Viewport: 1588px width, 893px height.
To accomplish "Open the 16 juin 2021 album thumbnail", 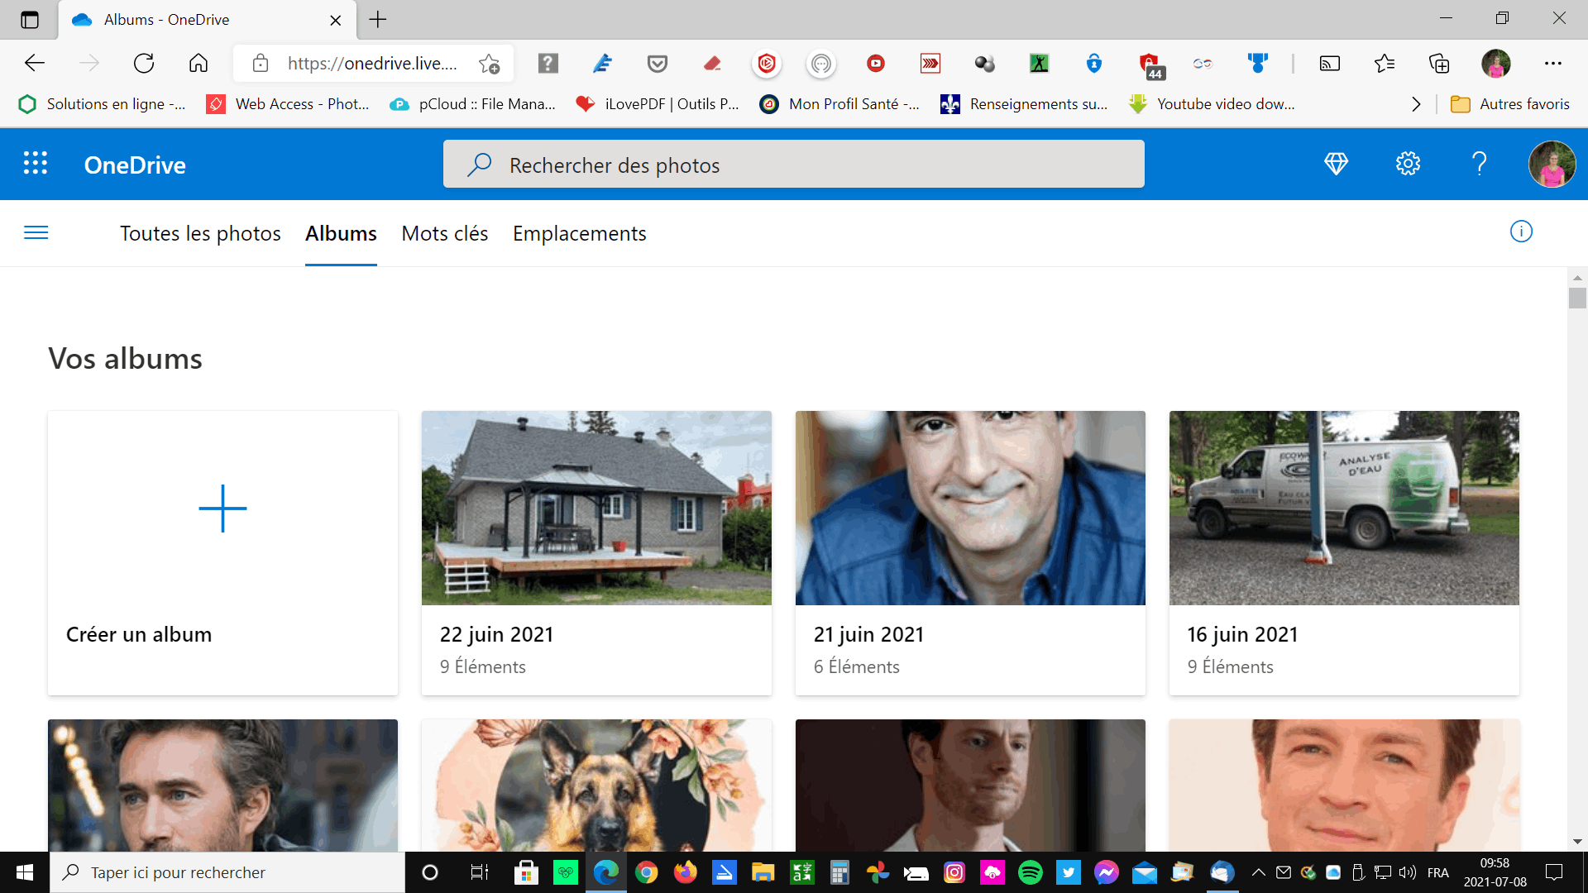I will [x=1344, y=508].
